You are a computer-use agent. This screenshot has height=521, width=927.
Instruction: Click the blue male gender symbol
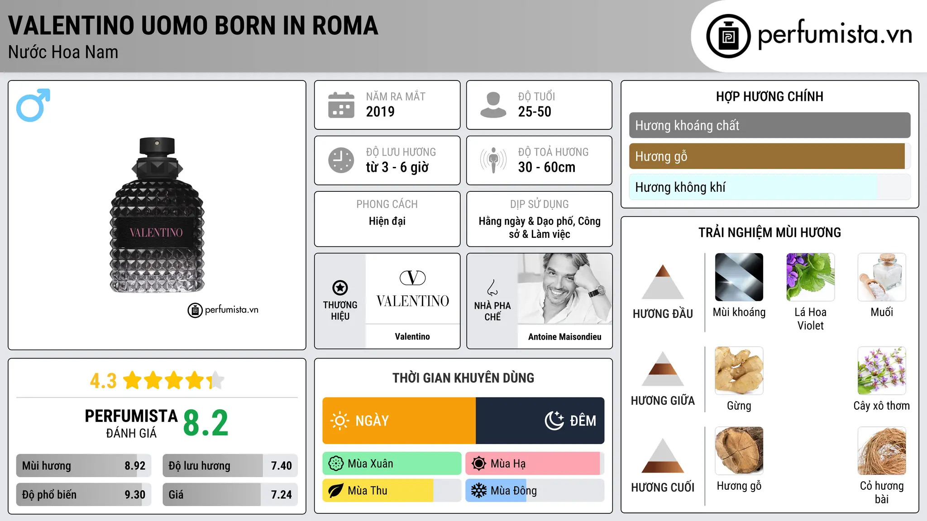coord(33,105)
